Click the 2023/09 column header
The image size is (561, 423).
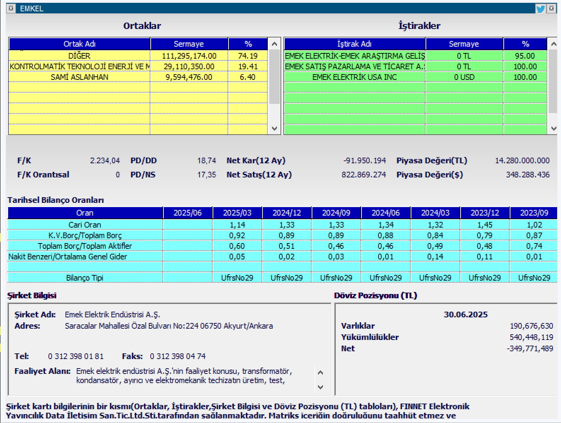(534, 213)
